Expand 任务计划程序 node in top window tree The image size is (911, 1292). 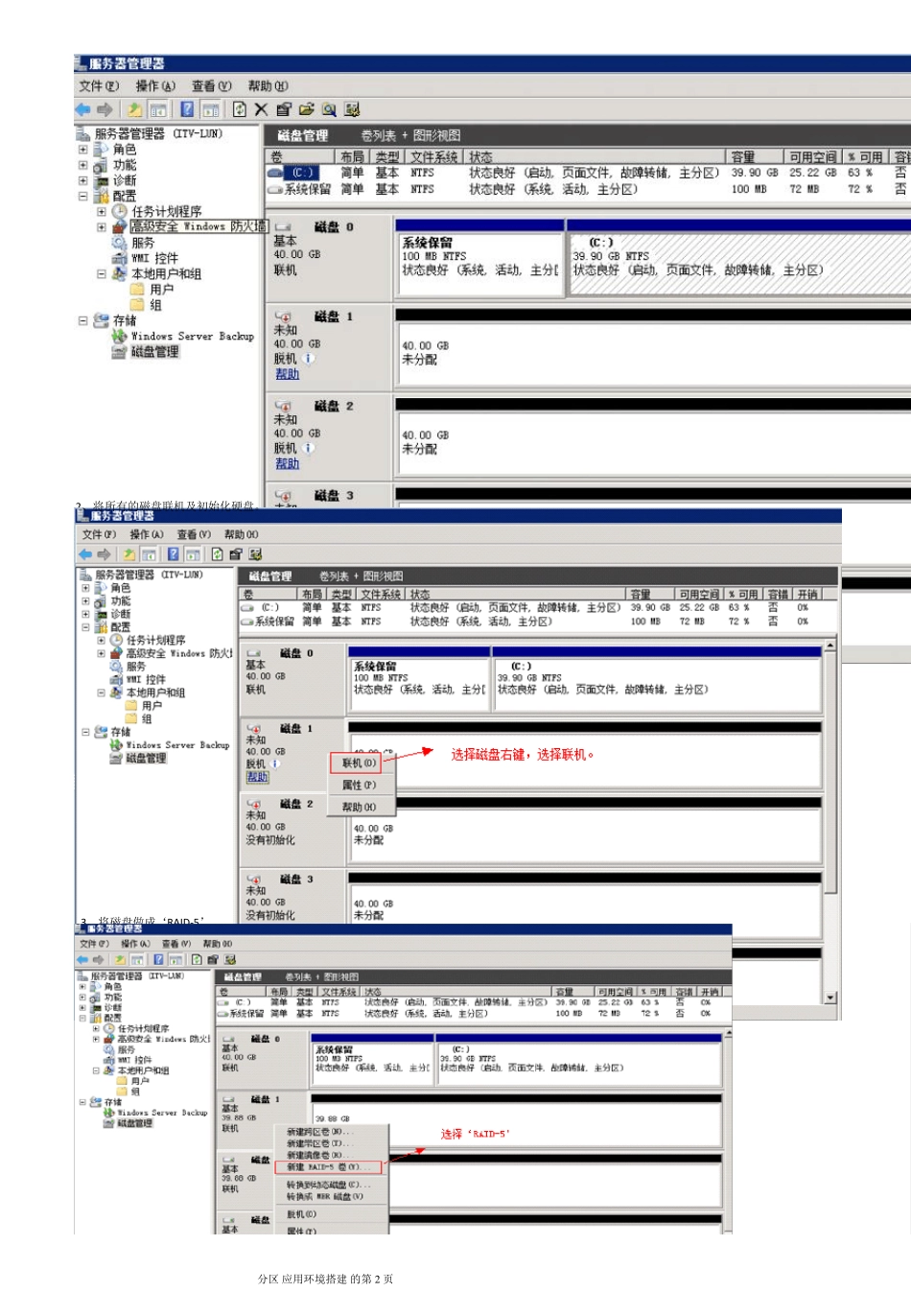pos(102,211)
